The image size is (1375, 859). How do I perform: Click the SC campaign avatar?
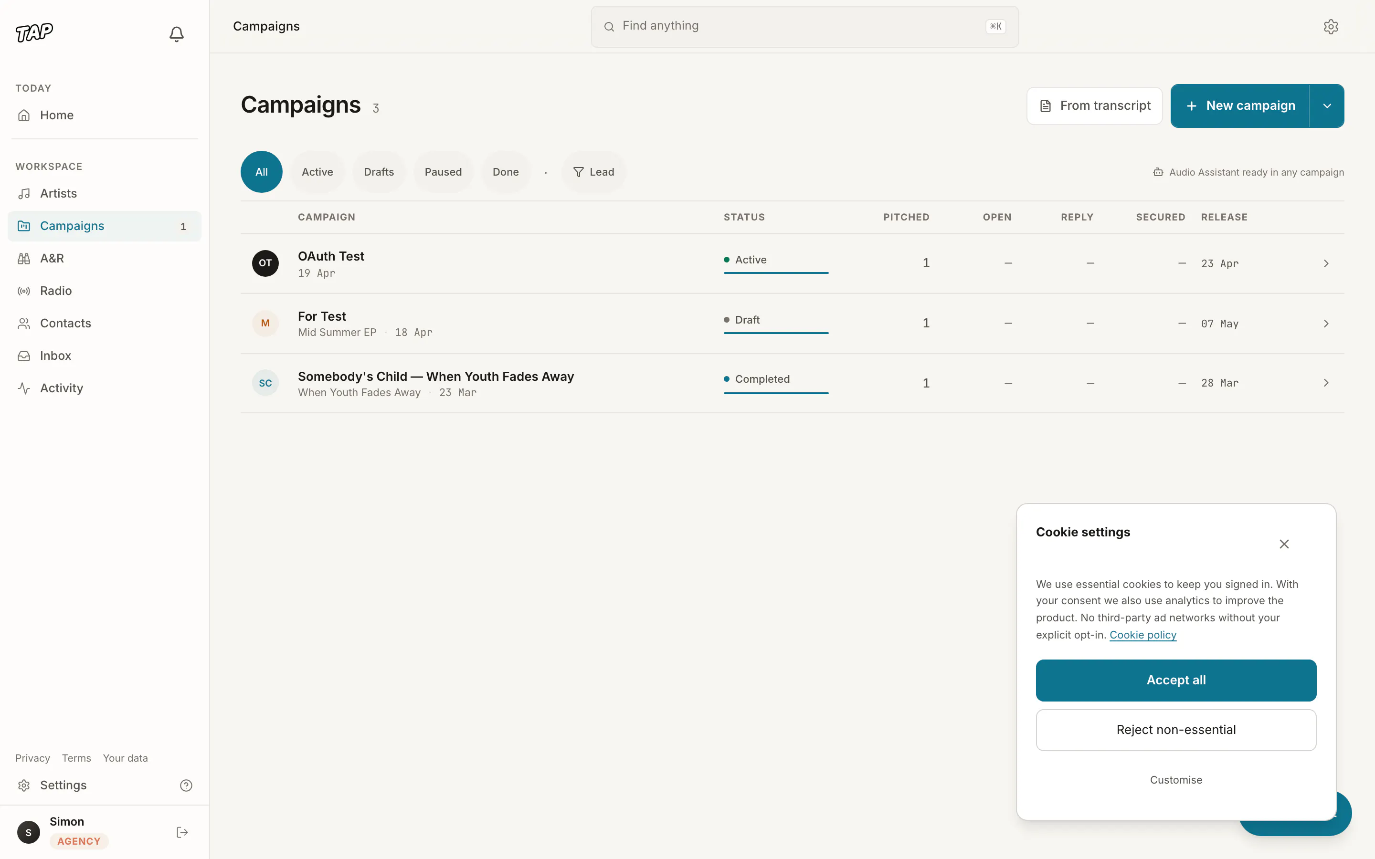click(265, 383)
